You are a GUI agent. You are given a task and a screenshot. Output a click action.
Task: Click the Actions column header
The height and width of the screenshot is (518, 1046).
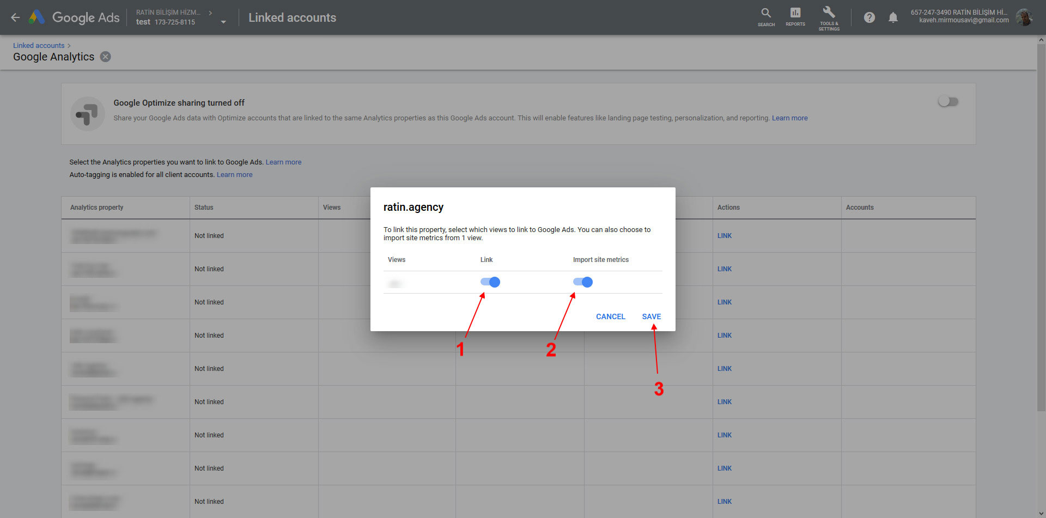728,208
